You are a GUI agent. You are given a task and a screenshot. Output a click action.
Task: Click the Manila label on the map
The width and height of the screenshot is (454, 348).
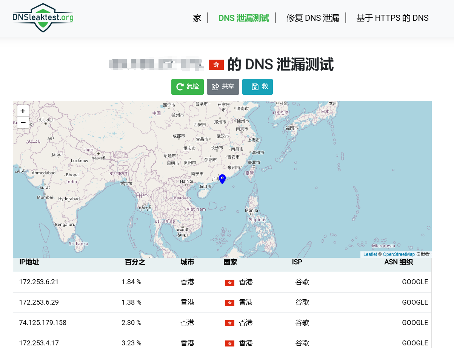pyautogui.click(x=252, y=211)
